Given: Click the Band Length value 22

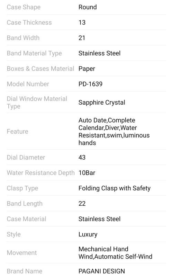Looking at the screenshot, I should pos(82,204).
